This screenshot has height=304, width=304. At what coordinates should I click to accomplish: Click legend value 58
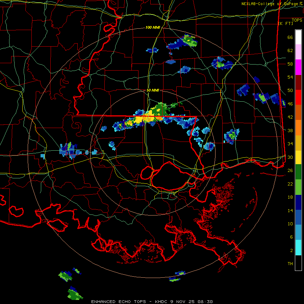pyautogui.click(x=290, y=64)
